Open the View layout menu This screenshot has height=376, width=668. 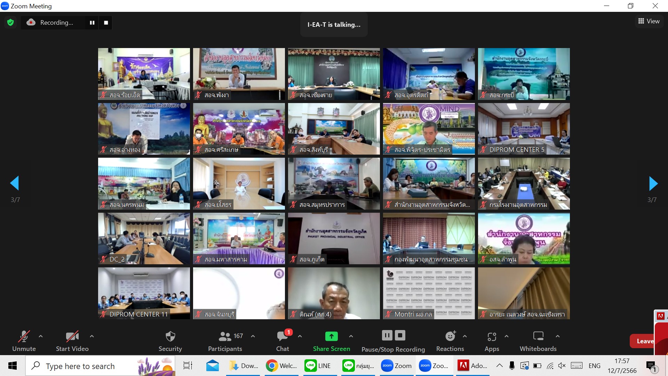click(649, 21)
